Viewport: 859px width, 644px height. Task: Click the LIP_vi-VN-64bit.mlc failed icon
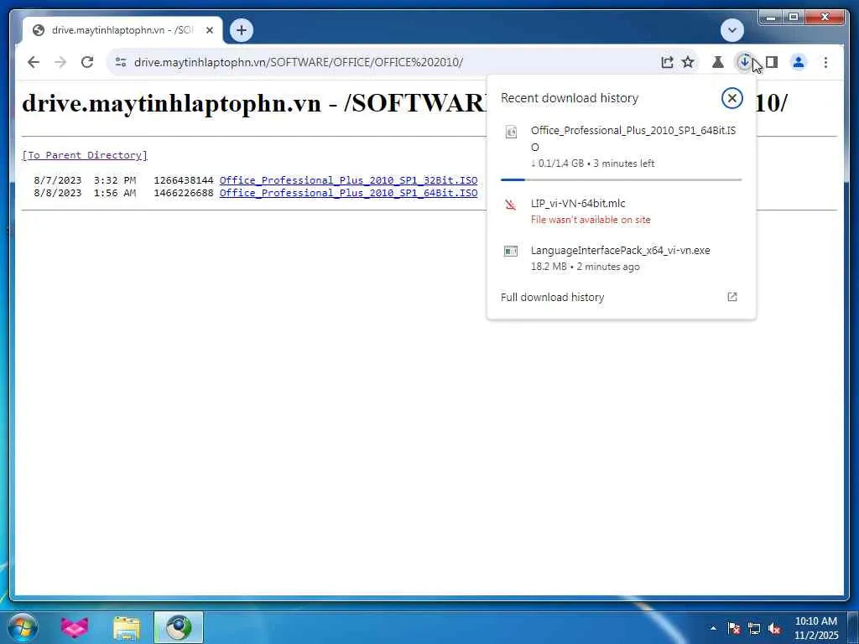tap(511, 205)
